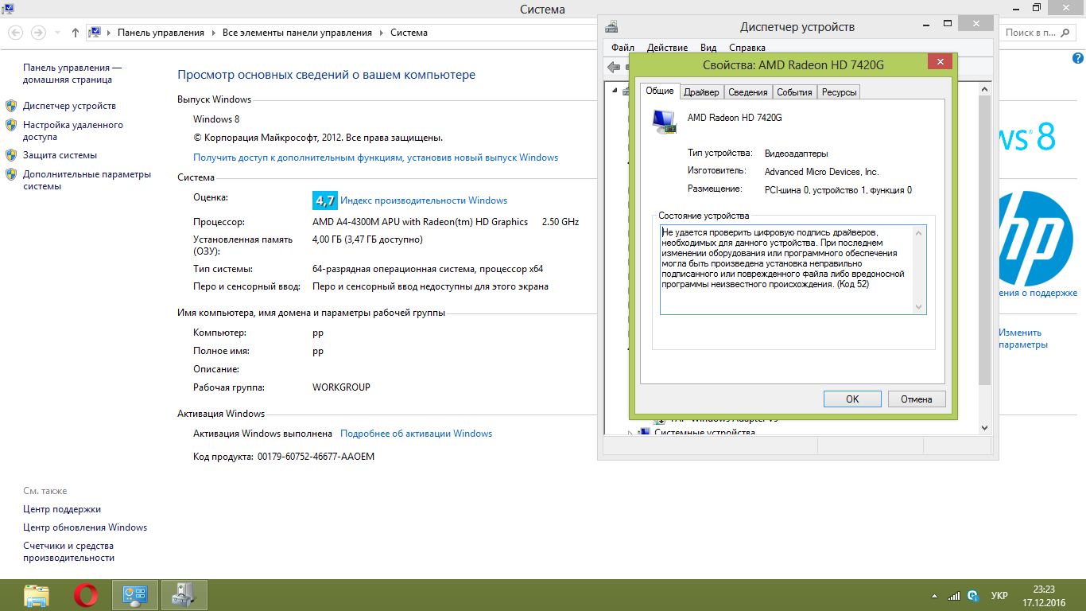Show hidden tray icons arrow
Image resolution: width=1086 pixels, height=611 pixels.
[935, 596]
